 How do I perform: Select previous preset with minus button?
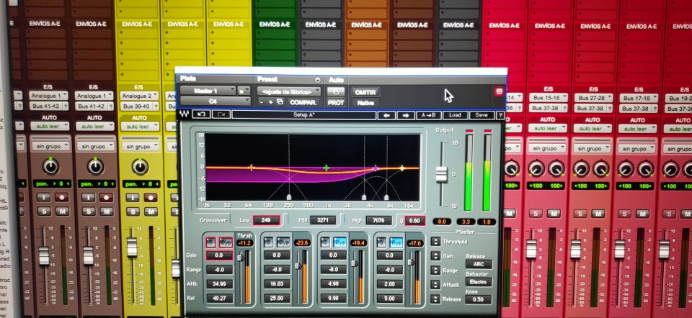(262, 102)
